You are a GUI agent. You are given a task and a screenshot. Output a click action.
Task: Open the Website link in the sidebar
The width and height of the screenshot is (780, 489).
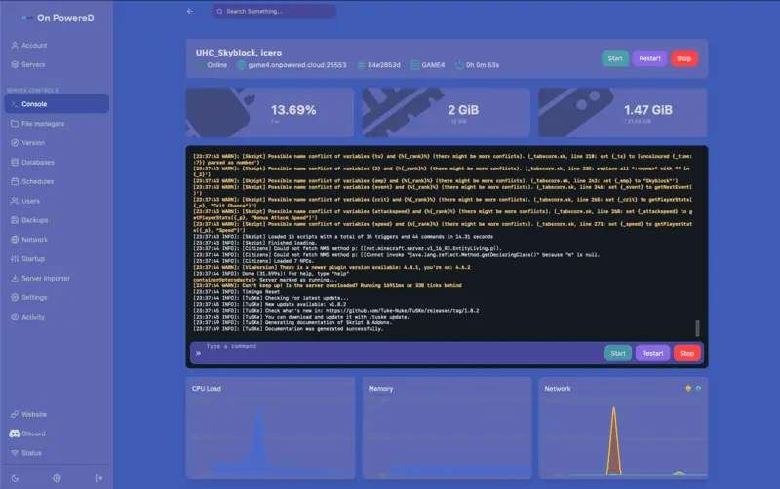[34, 414]
